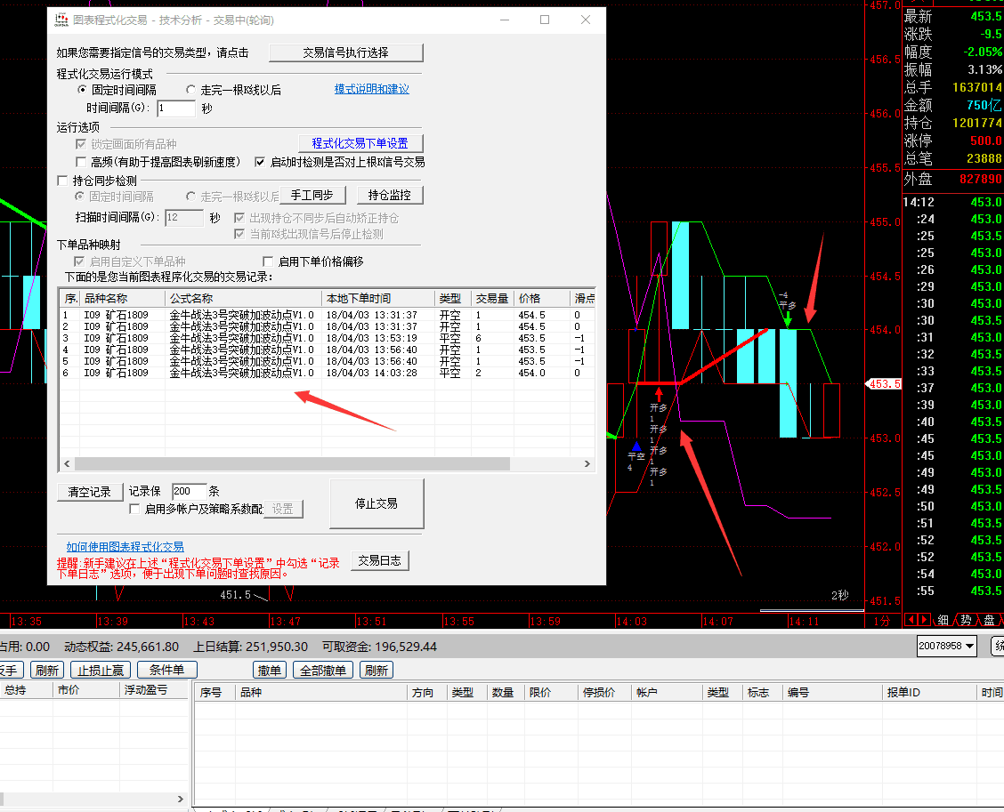Click the blue 平空 triangle marker on chart
The image size is (1004, 812).
coord(636,446)
